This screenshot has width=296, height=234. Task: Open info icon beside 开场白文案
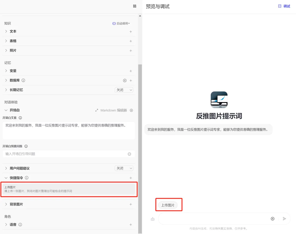[20, 118]
